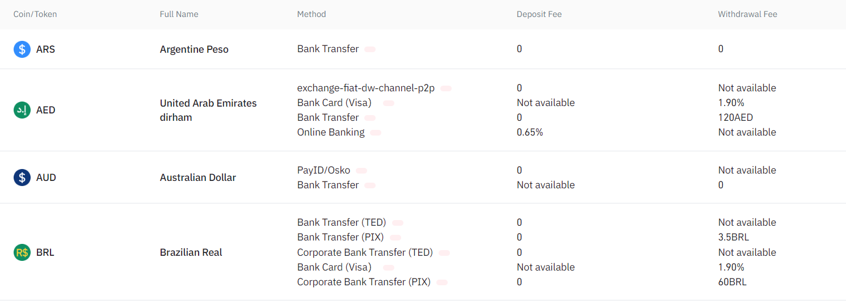This screenshot has width=846, height=304.
Task: Click the 60BRL withdrawal fee value
Action: [x=733, y=282]
